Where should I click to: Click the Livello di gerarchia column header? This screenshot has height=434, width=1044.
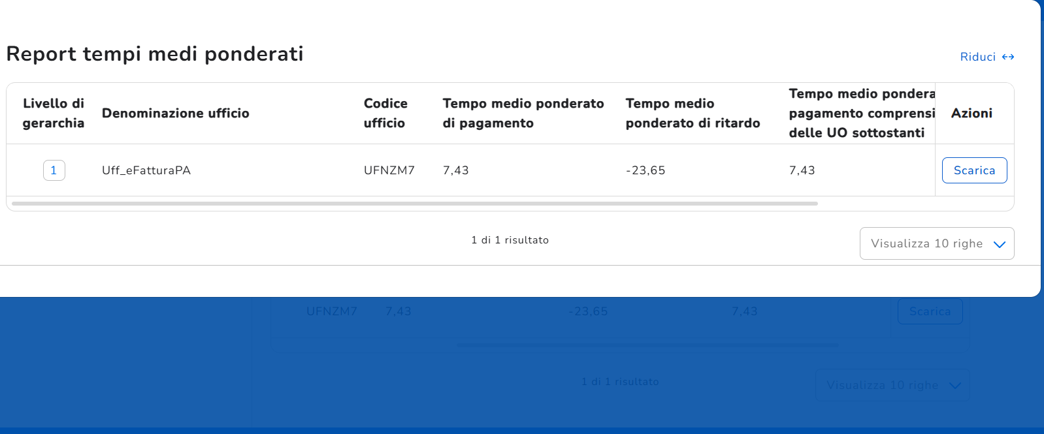click(54, 113)
